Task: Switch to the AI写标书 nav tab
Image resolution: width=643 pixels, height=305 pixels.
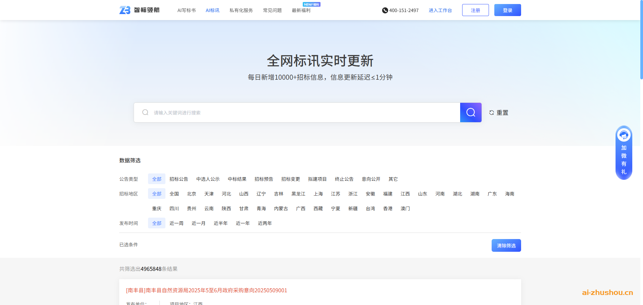Action: point(187,10)
